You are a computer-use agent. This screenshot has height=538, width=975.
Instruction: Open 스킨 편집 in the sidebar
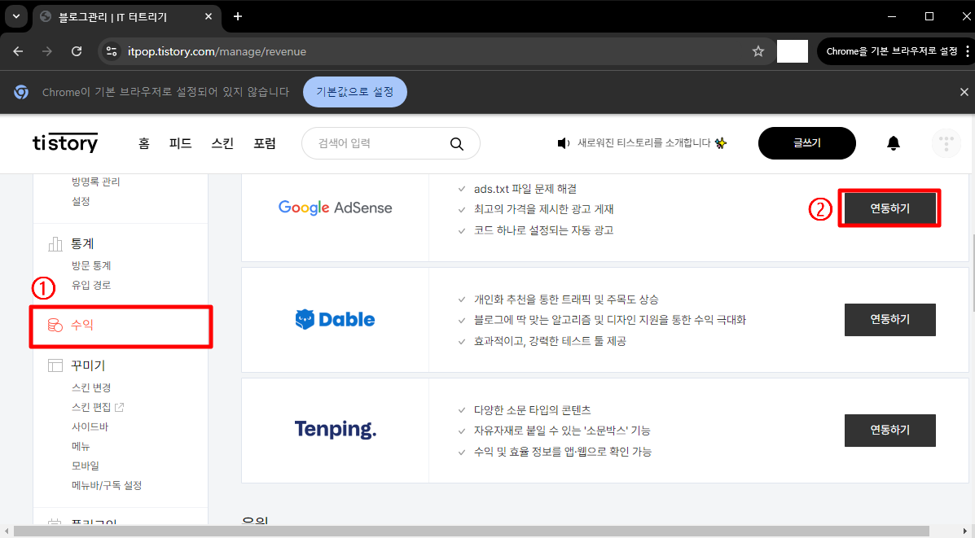(91, 408)
